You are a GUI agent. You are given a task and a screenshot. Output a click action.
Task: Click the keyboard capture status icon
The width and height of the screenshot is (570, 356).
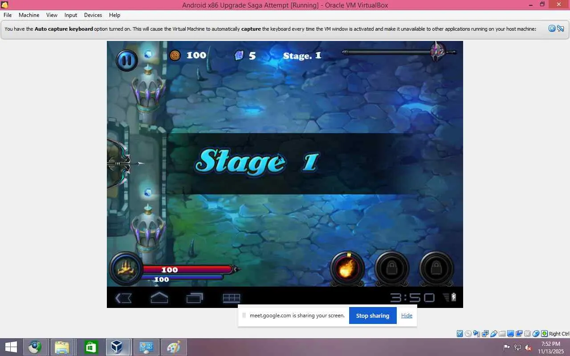(544, 334)
